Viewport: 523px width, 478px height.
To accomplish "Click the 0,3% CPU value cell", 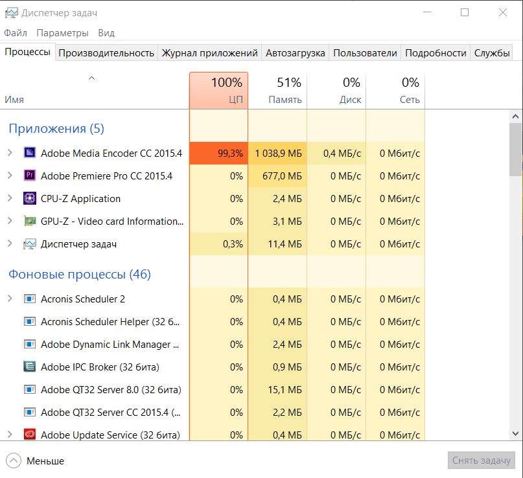I will [218, 244].
